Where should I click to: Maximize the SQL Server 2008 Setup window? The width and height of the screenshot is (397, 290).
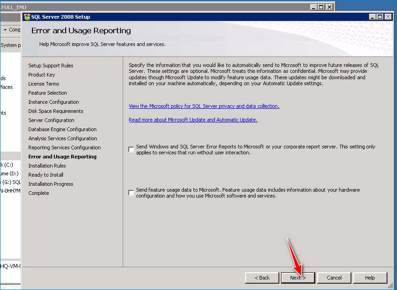[x=380, y=17]
